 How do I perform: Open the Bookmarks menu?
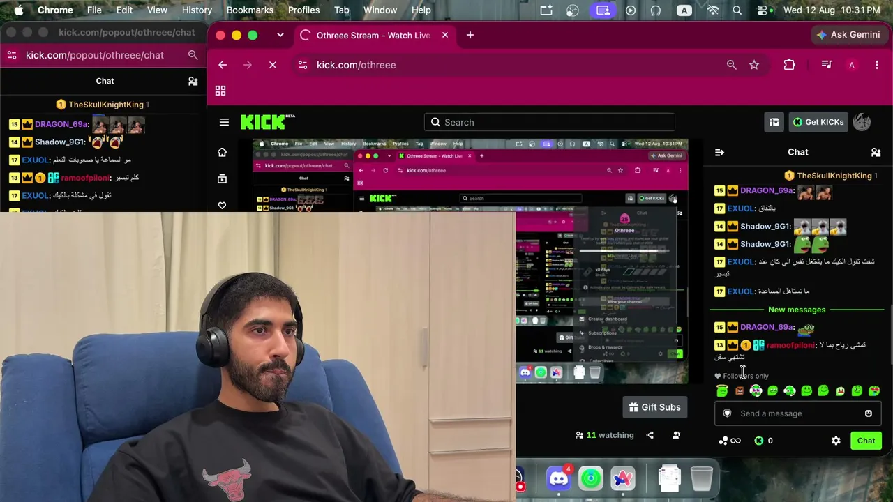250,10
